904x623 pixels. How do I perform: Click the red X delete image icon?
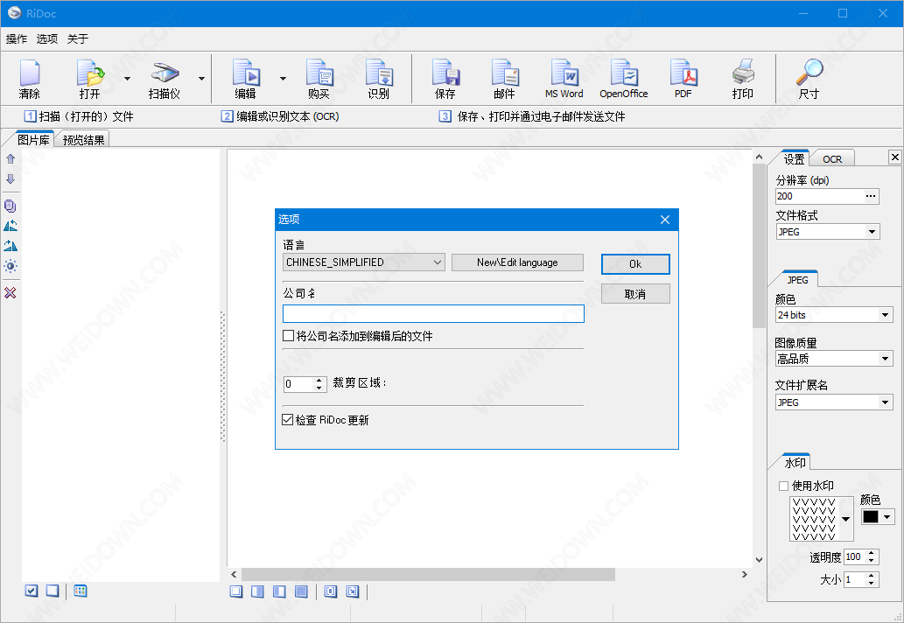coord(11,293)
